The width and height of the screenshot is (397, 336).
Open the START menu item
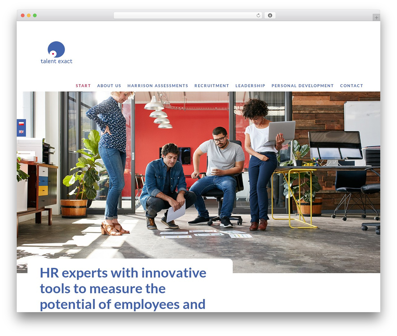pos(83,86)
